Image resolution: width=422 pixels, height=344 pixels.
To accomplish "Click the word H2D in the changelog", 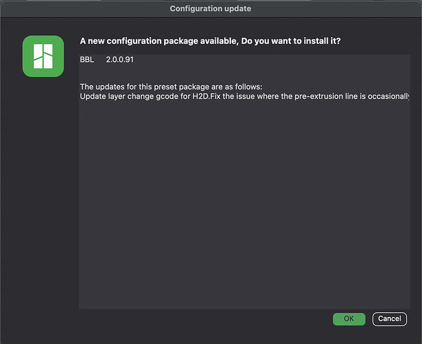I will [201, 97].
